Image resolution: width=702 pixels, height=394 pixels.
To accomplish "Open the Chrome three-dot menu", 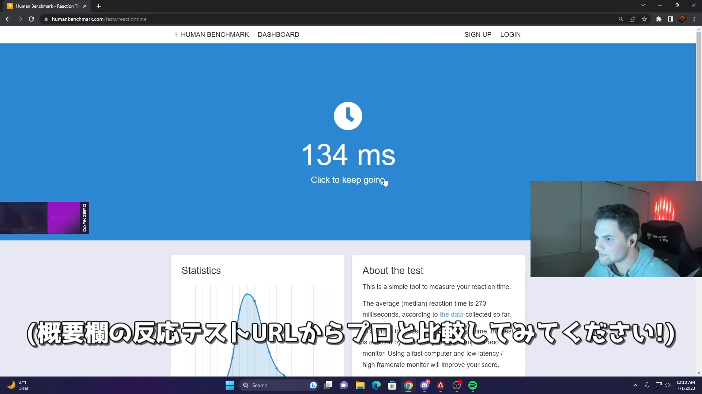I will [x=694, y=19].
